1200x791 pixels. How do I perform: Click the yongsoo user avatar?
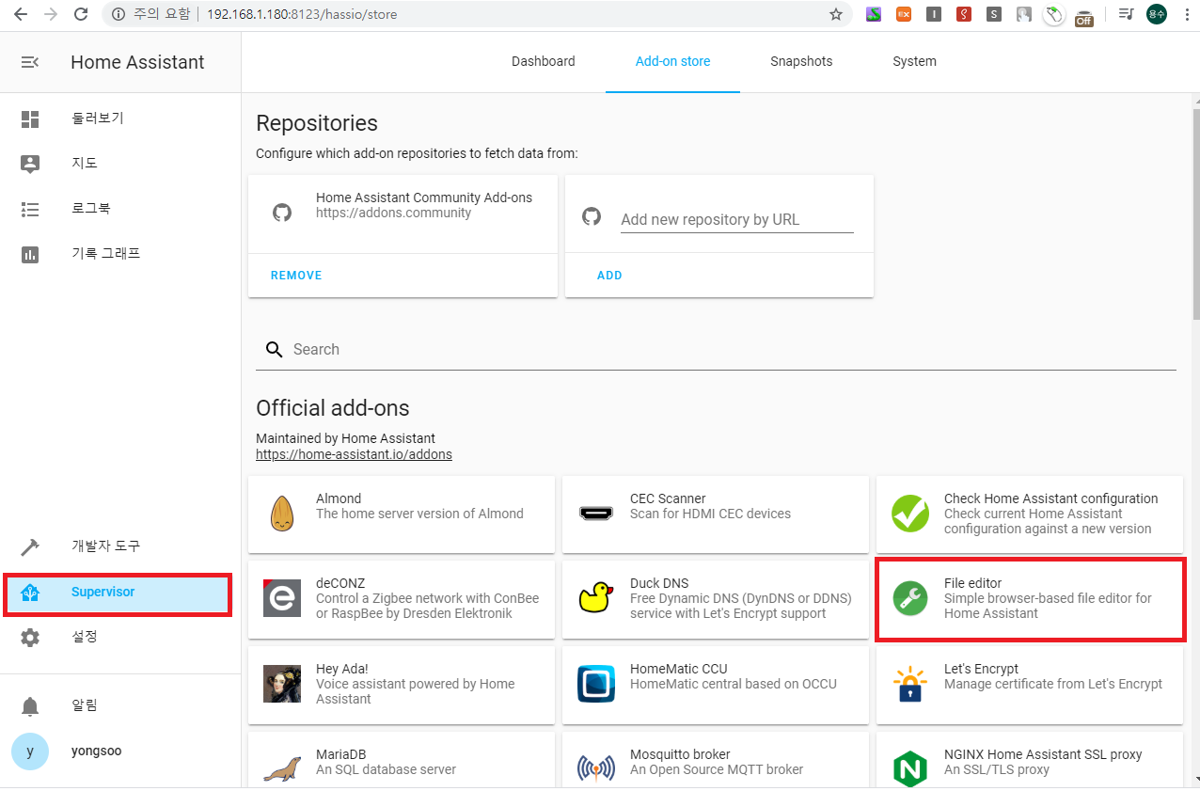click(x=30, y=751)
